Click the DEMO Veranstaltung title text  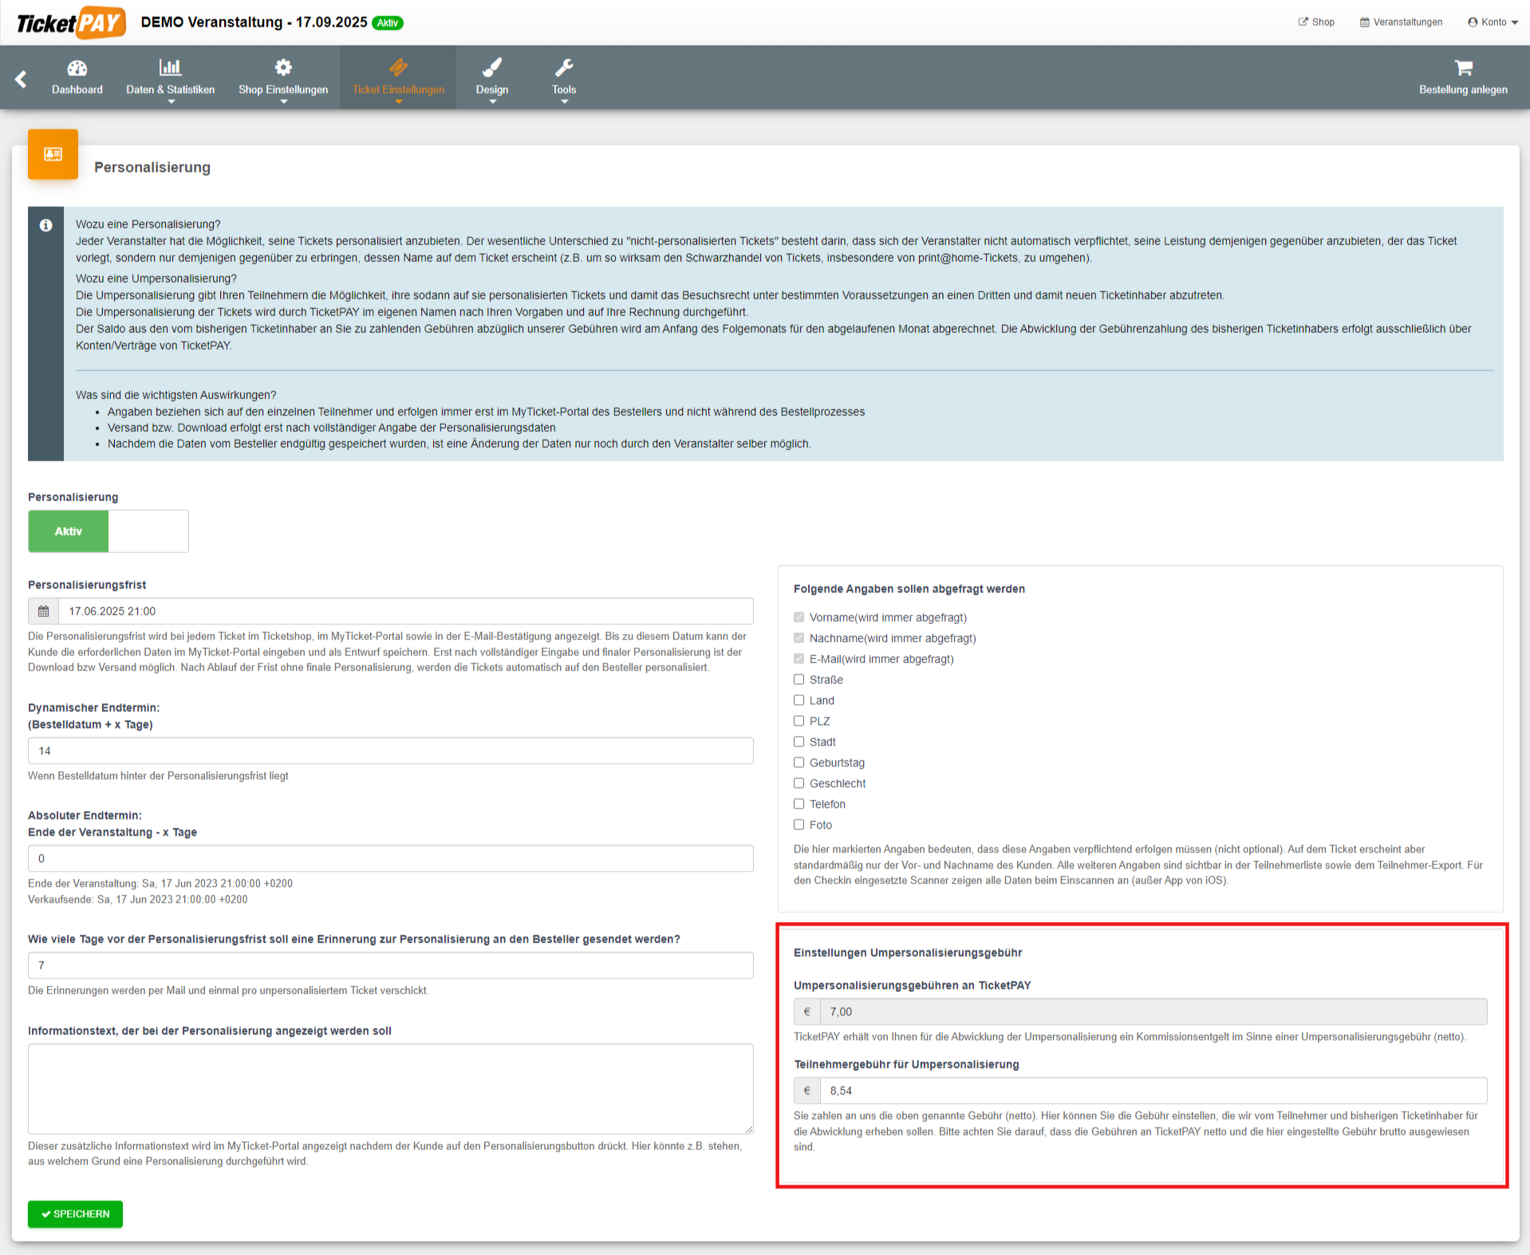click(x=254, y=22)
